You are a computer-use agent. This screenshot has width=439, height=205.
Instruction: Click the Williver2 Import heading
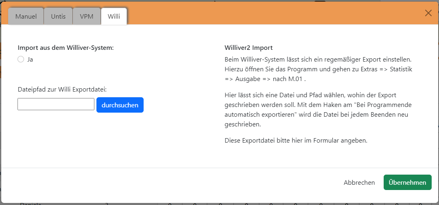249,48
